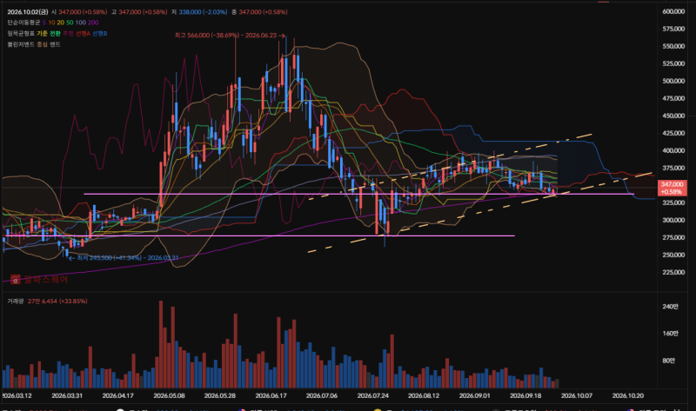The height and width of the screenshot is (411, 696).
Task: Click the low price 338,000 (-2.03%) value
Action: pos(203,12)
